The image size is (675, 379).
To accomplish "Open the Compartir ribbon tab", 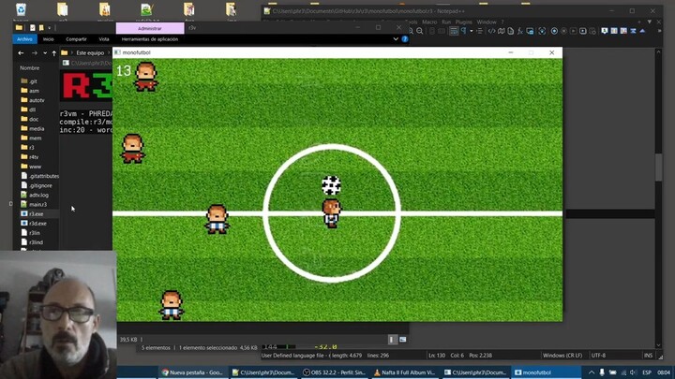I will [76, 39].
